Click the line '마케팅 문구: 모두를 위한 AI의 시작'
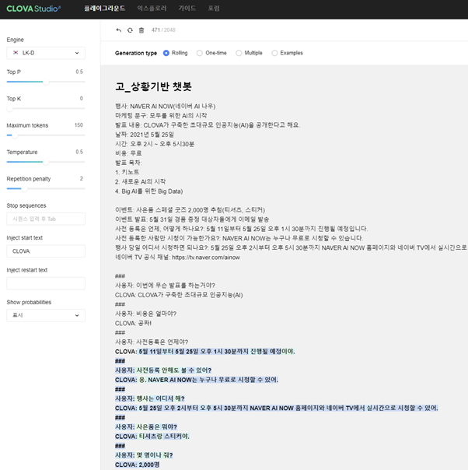468x470 pixels. pyautogui.click(x=161, y=115)
